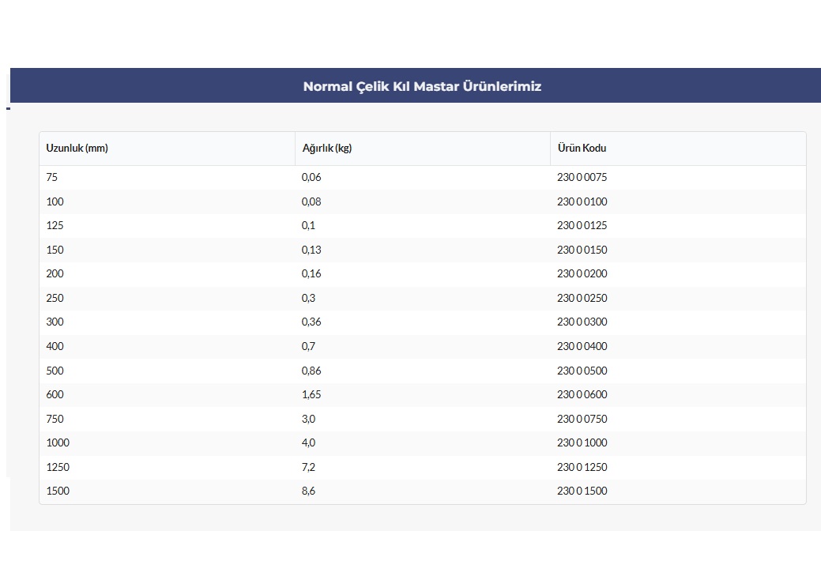The height and width of the screenshot is (561, 821).
Task: Click the Normal Çelik Kıl Mastar Ürünlerimiz heading
Action: click(422, 86)
